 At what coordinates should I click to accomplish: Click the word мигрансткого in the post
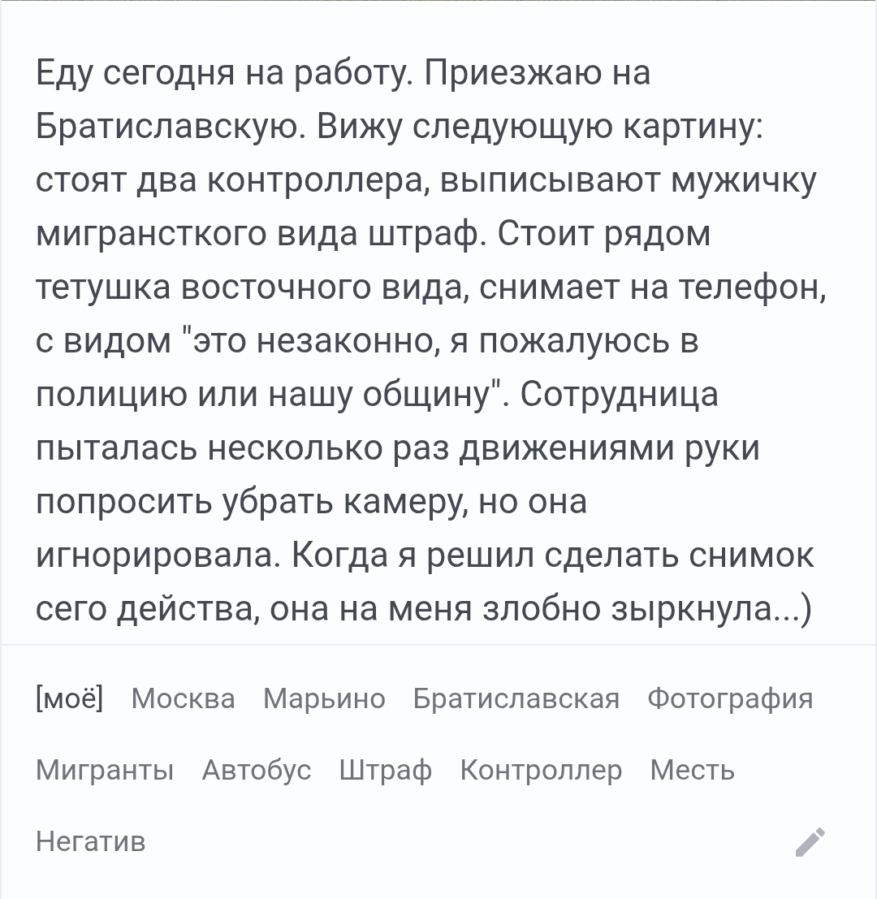151,234
